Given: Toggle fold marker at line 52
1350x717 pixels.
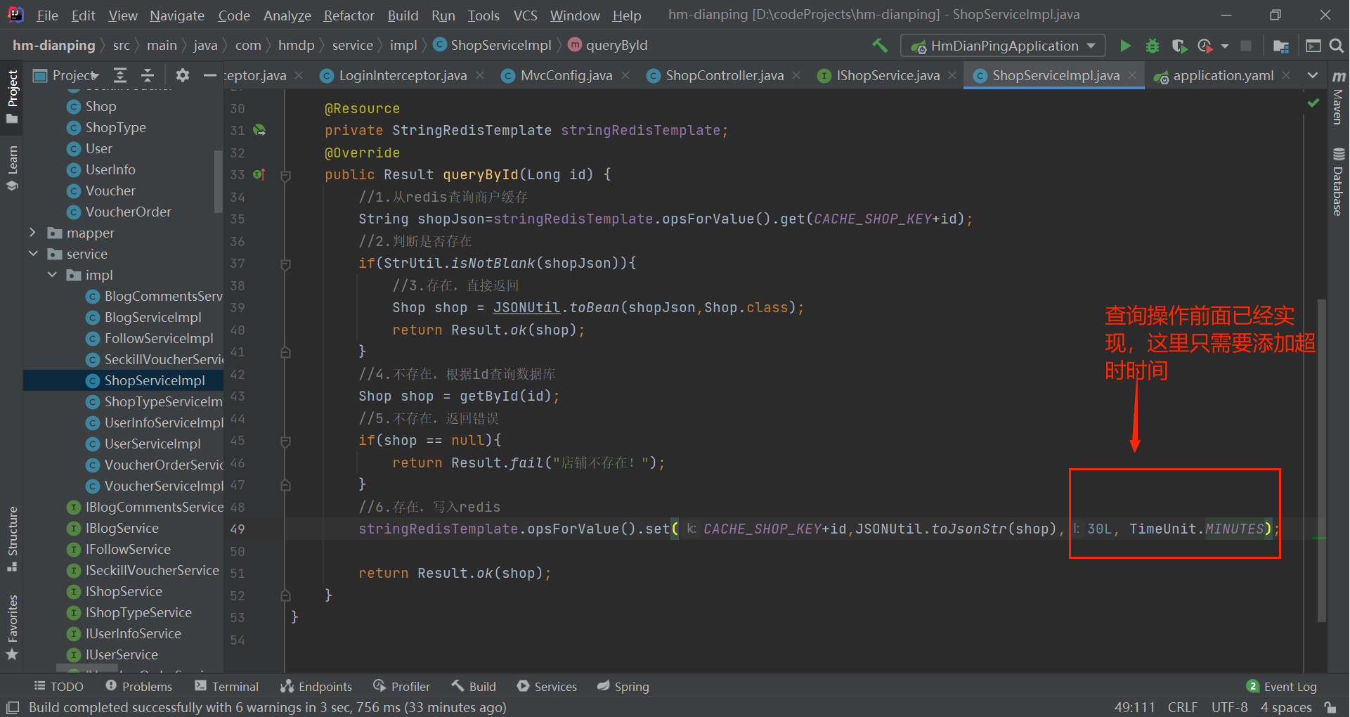Looking at the screenshot, I should click(285, 595).
